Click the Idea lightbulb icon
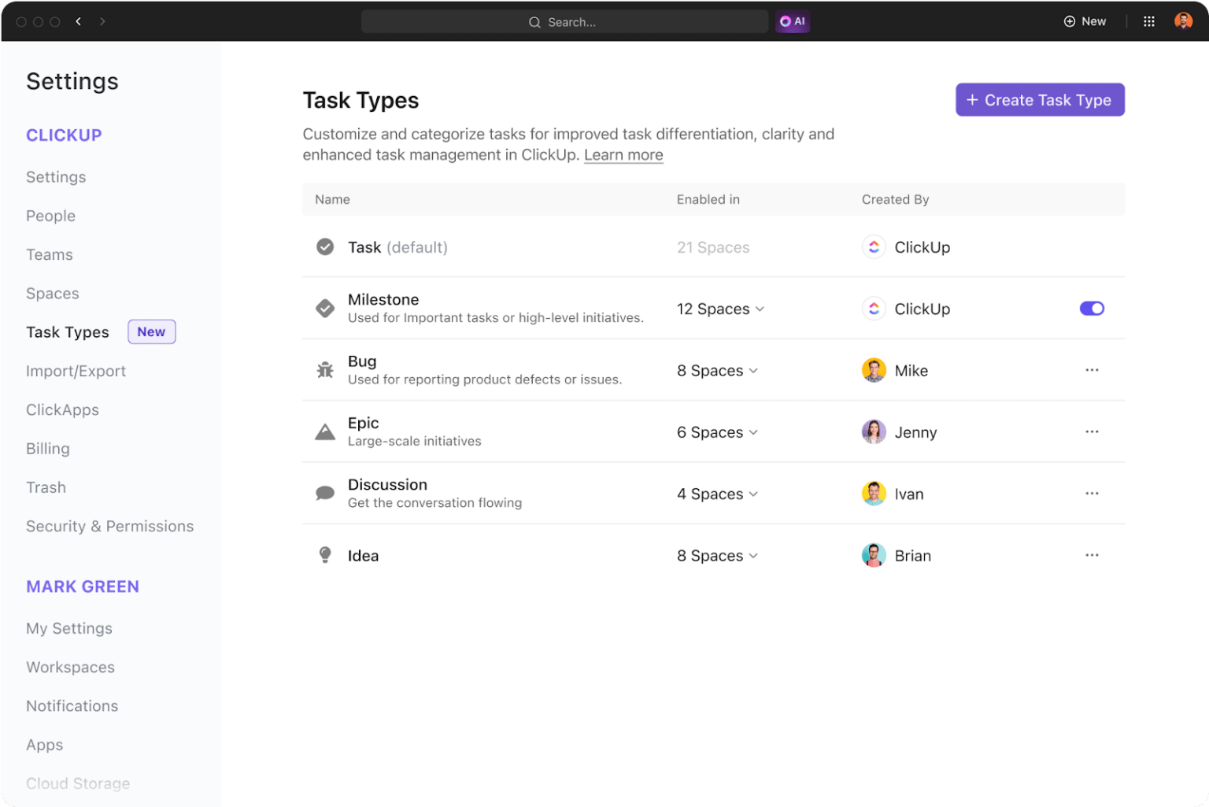The height and width of the screenshot is (807, 1209). pyautogui.click(x=324, y=554)
